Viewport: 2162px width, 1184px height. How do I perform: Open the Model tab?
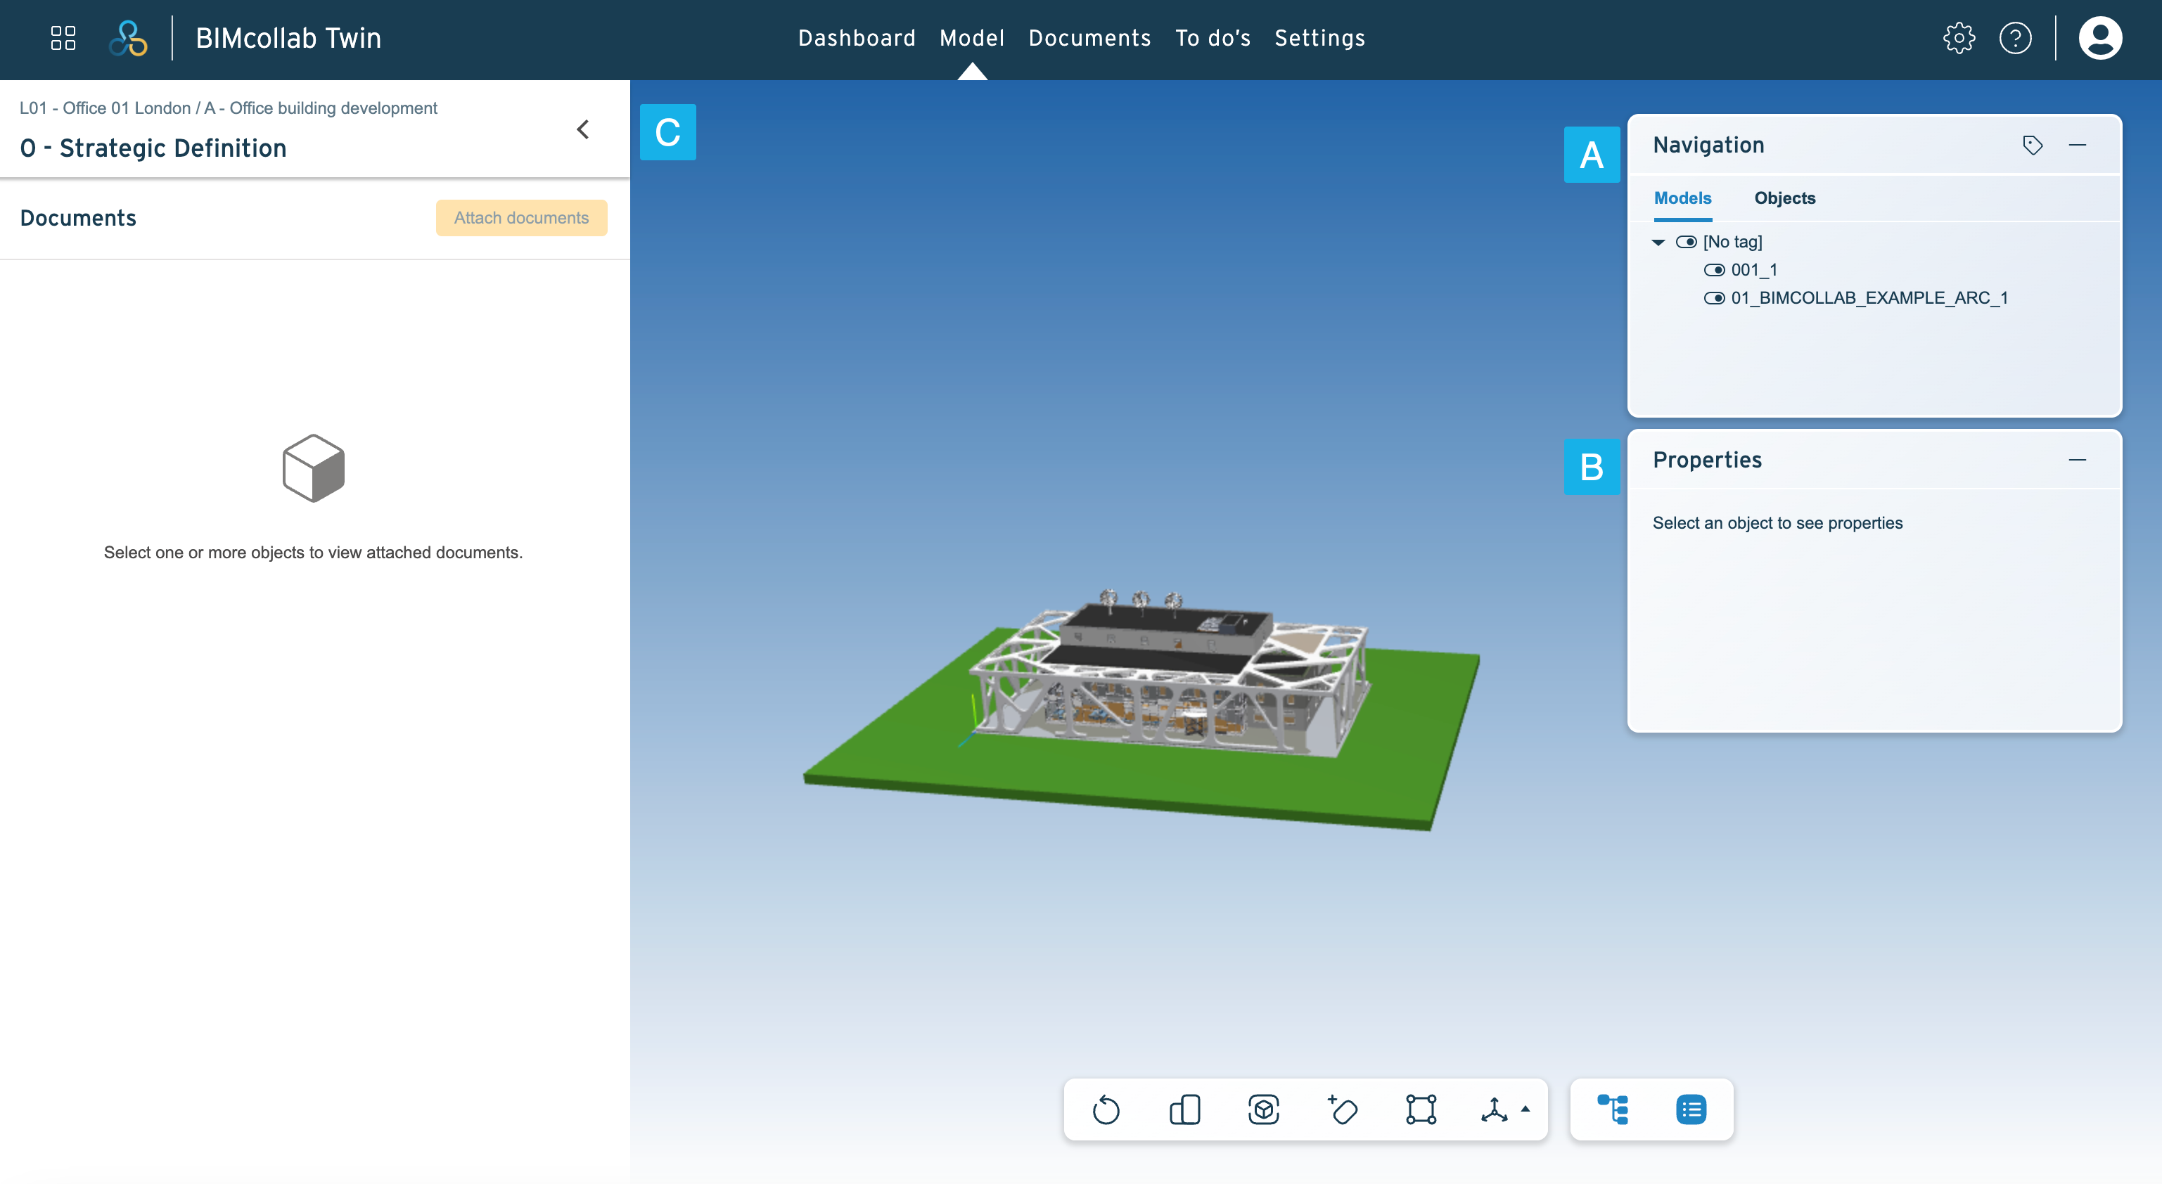pos(971,38)
